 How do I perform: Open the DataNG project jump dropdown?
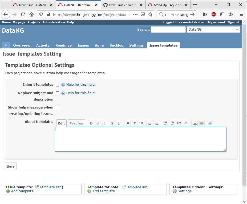[x=213, y=30]
